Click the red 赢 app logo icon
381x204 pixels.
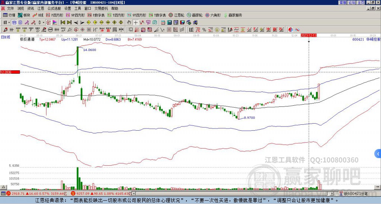(x=3, y=9)
